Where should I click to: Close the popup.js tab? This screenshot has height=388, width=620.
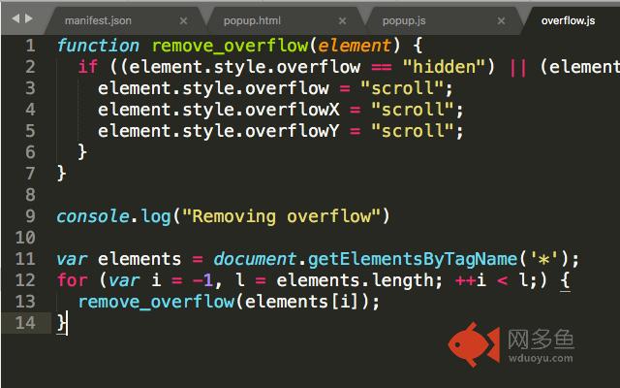[501, 20]
